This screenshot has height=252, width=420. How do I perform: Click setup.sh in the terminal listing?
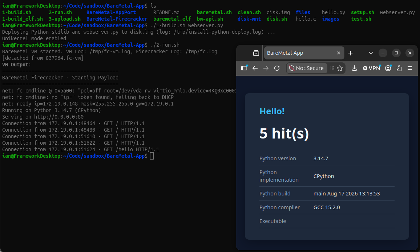tap(362, 12)
